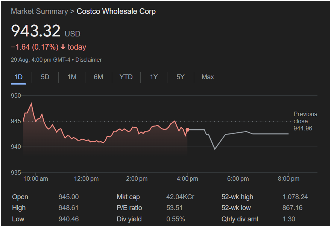
Task: Open the 6M chart view
Action: point(98,77)
